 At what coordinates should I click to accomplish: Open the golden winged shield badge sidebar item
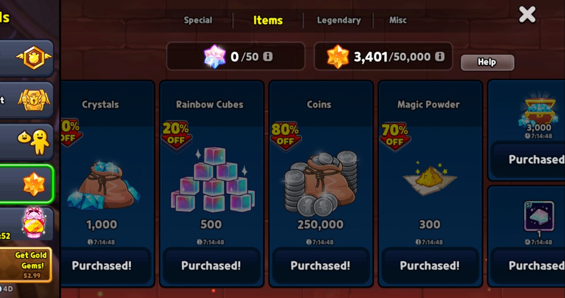[x=27, y=58]
